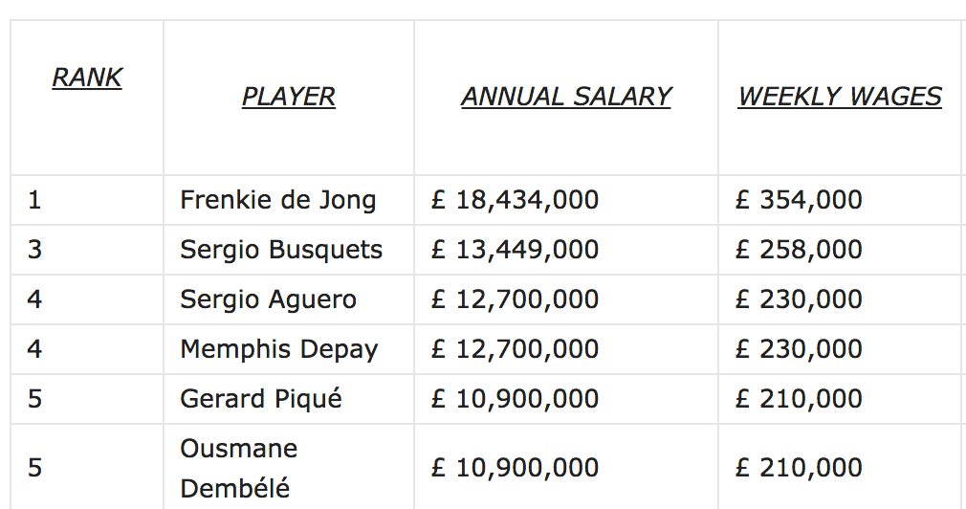Click Memphis Depay's £ 230,000 weekly wage
Viewport: 966px width, 509px height.
(x=799, y=349)
